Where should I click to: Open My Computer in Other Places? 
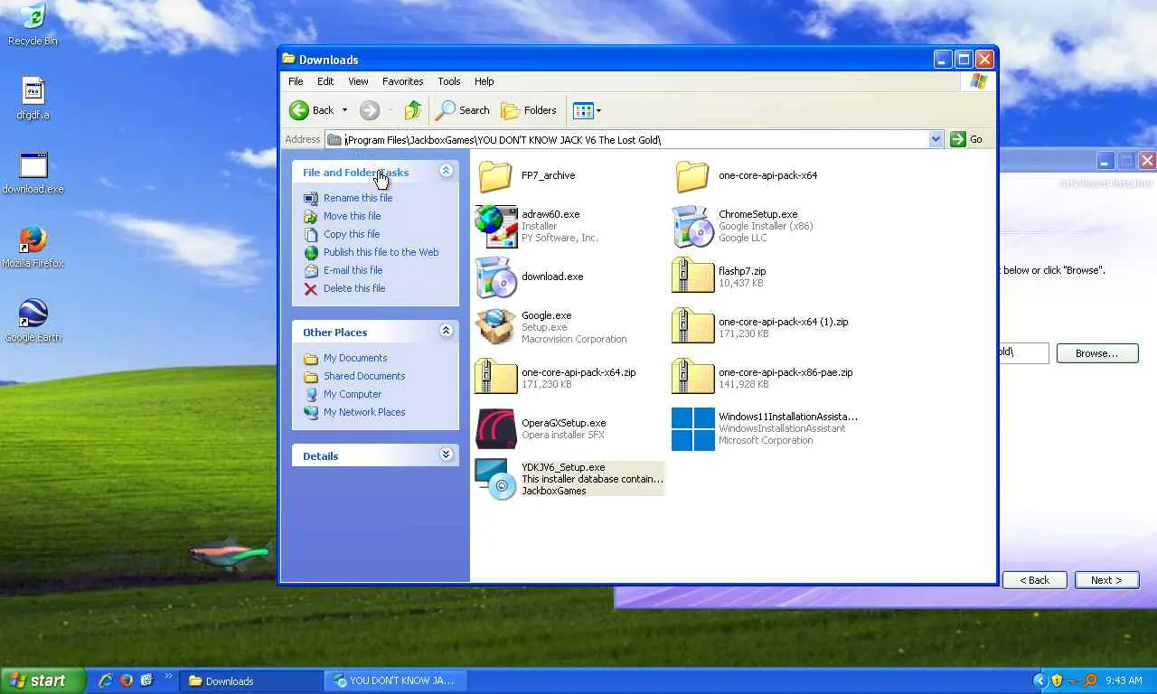coord(353,394)
